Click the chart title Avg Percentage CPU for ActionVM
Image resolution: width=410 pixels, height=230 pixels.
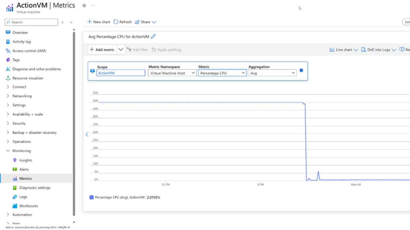pos(119,37)
